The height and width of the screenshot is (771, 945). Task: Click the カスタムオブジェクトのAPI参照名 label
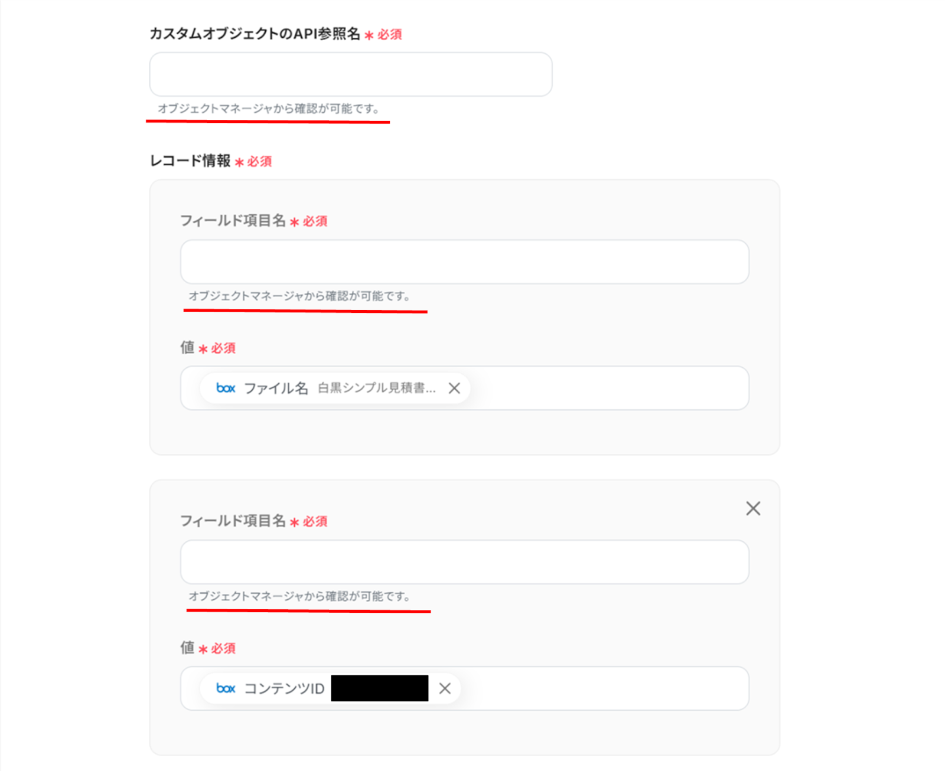click(255, 34)
